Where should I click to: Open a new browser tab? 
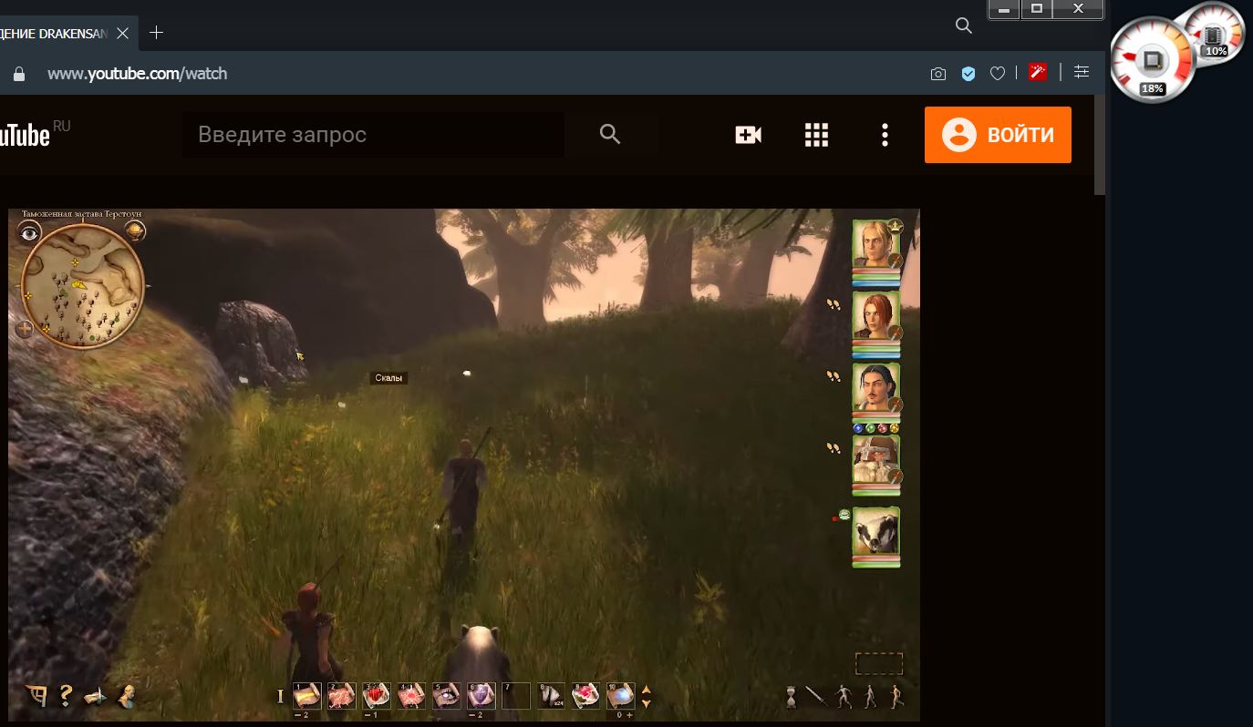(156, 33)
